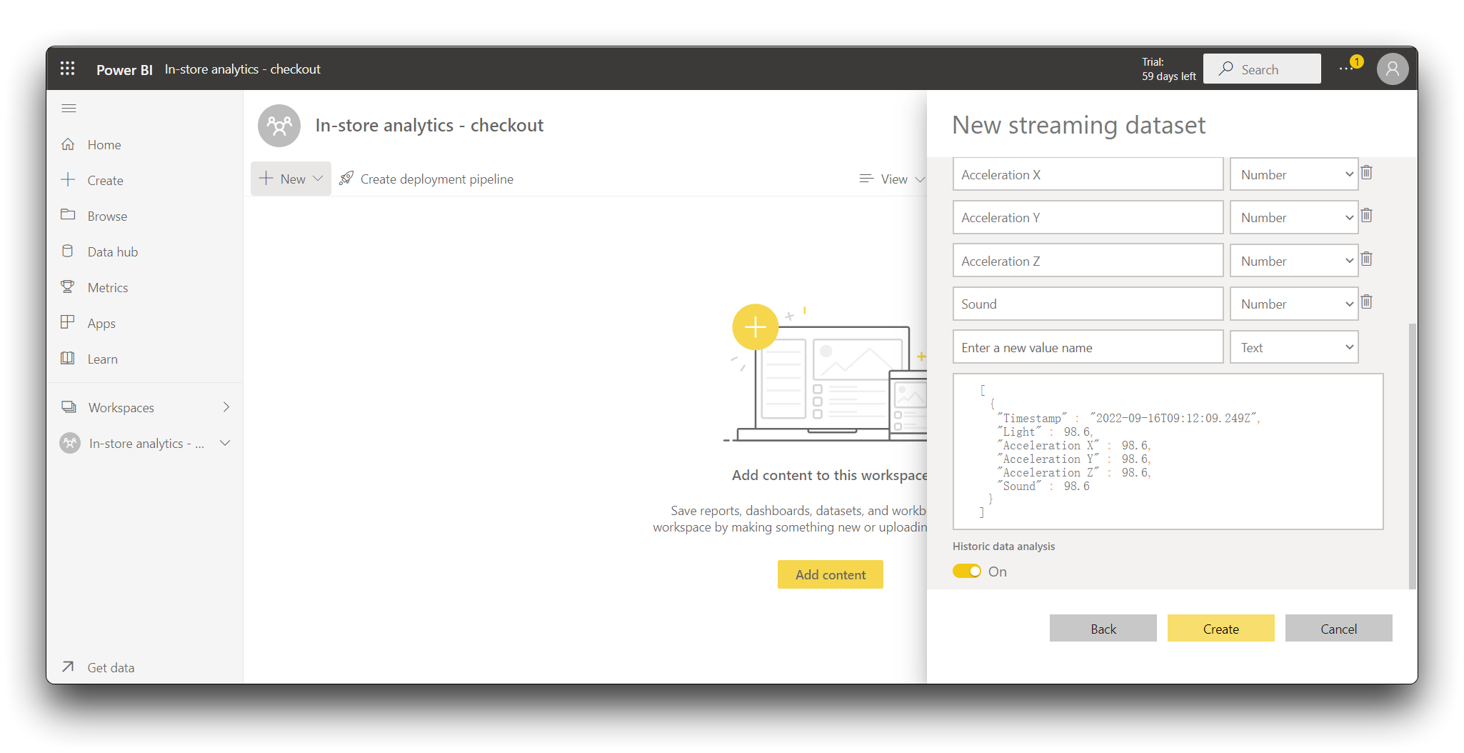This screenshot has width=1464, height=753.
Task: Click the Search box in header
Action: [1262, 69]
